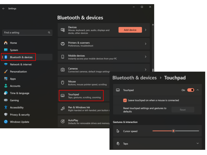Click the Apps icon in sidebar
The height and width of the screenshot is (155, 207).
coord(6,79)
